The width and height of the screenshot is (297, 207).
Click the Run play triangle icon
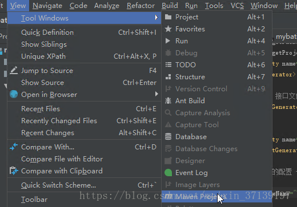(168, 41)
